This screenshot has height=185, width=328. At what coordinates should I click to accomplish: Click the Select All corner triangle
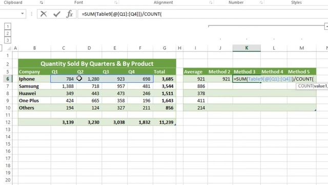click(x=9, y=48)
